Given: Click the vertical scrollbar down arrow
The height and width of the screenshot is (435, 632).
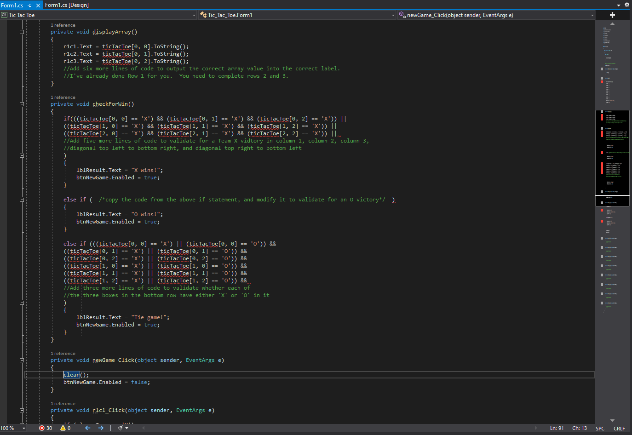Looking at the screenshot, I should pyautogui.click(x=612, y=420).
